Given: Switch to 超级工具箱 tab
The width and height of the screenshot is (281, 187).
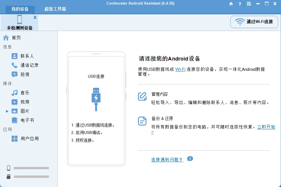Looking at the screenshot, I should pos(55,9).
